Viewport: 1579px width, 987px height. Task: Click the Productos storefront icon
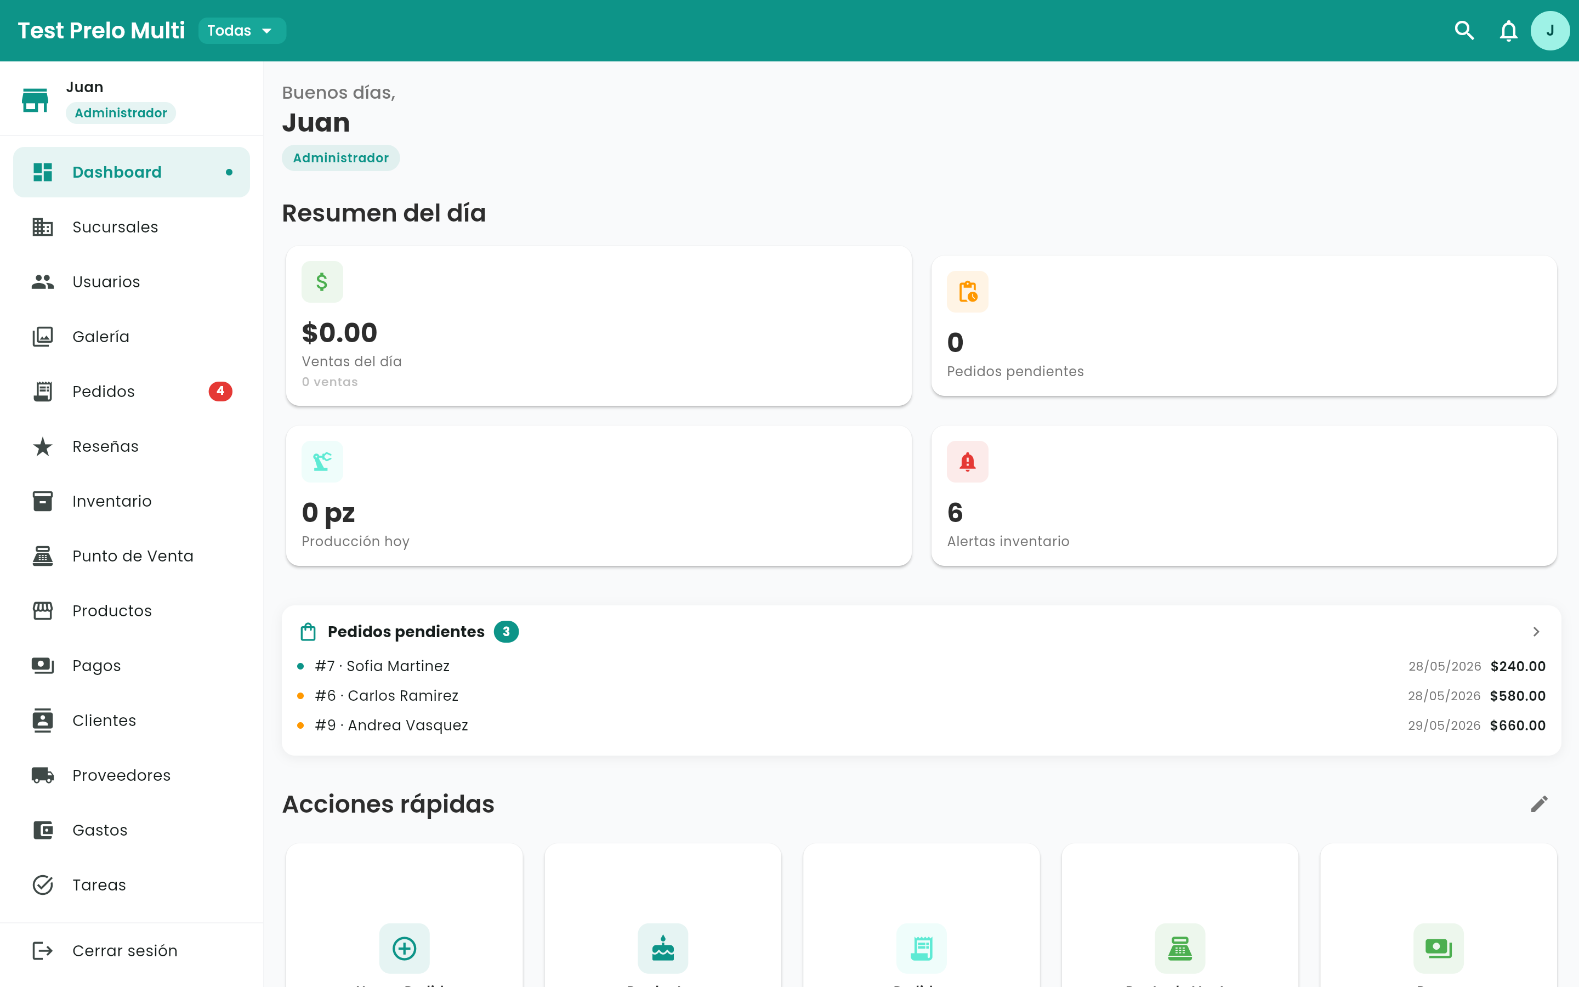43,611
